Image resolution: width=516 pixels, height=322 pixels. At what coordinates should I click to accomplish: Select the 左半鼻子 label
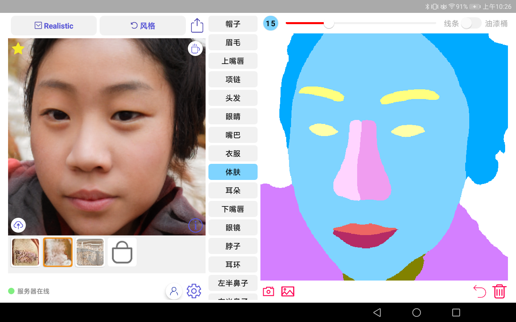(x=233, y=283)
